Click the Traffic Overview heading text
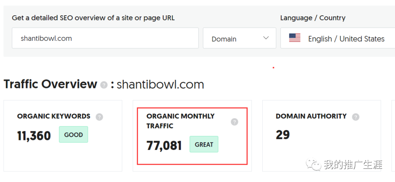This screenshot has width=395, height=182. point(50,84)
